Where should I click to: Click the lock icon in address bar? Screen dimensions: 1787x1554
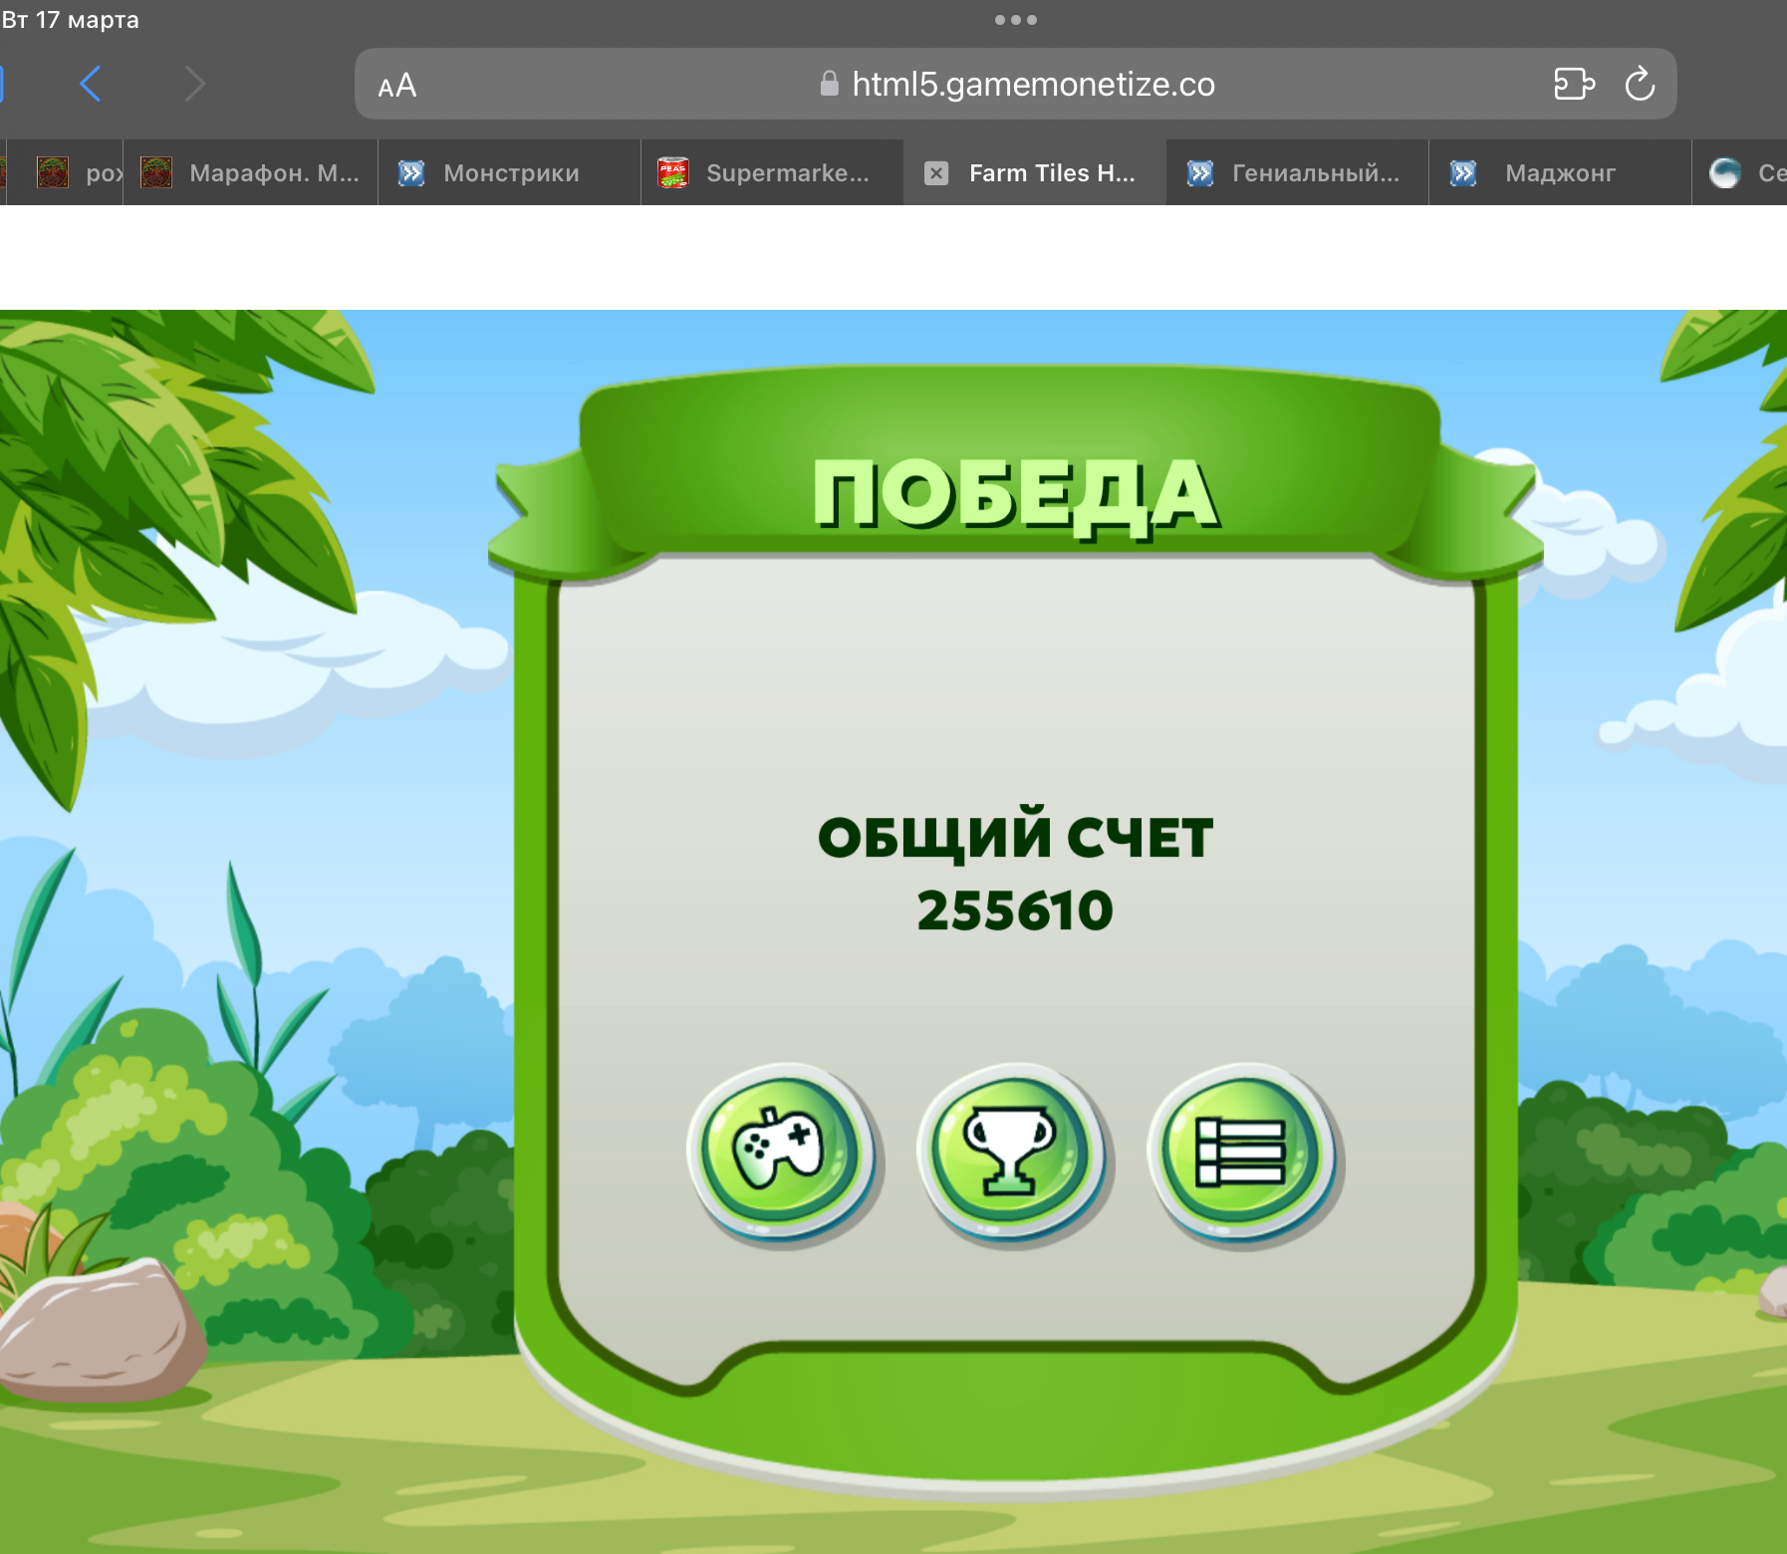click(x=829, y=85)
